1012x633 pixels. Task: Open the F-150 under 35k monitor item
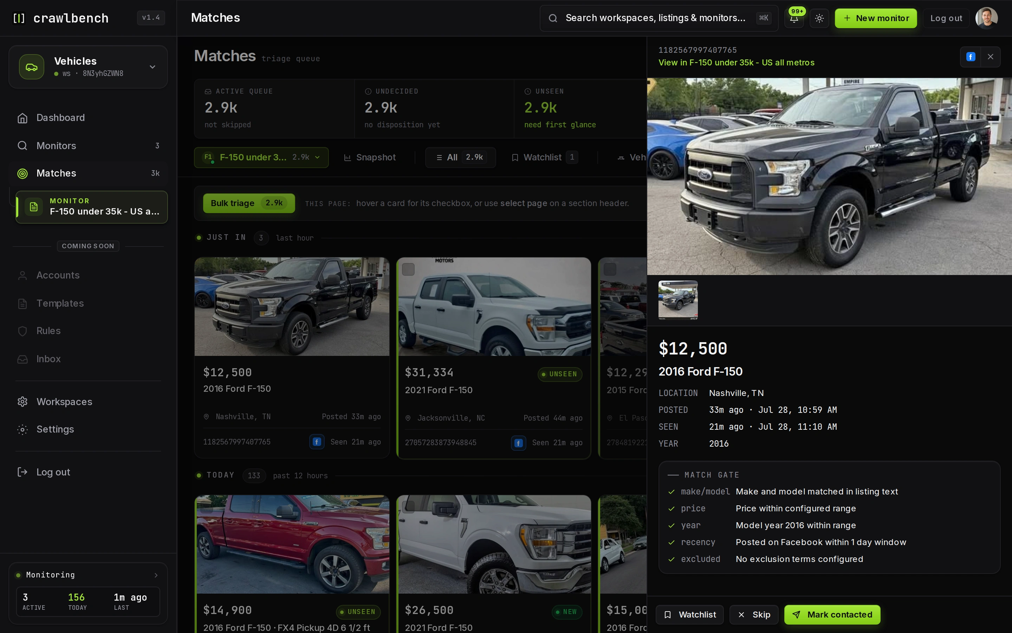pos(92,207)
